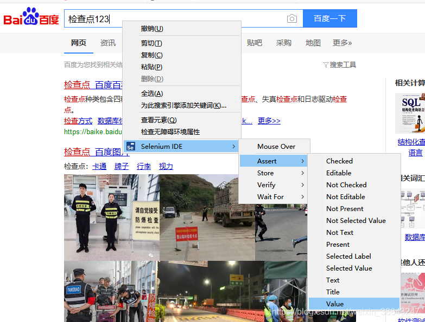
Task: Click the camera image-search icon
Action: pyautogui.click(x=291, y=18)
